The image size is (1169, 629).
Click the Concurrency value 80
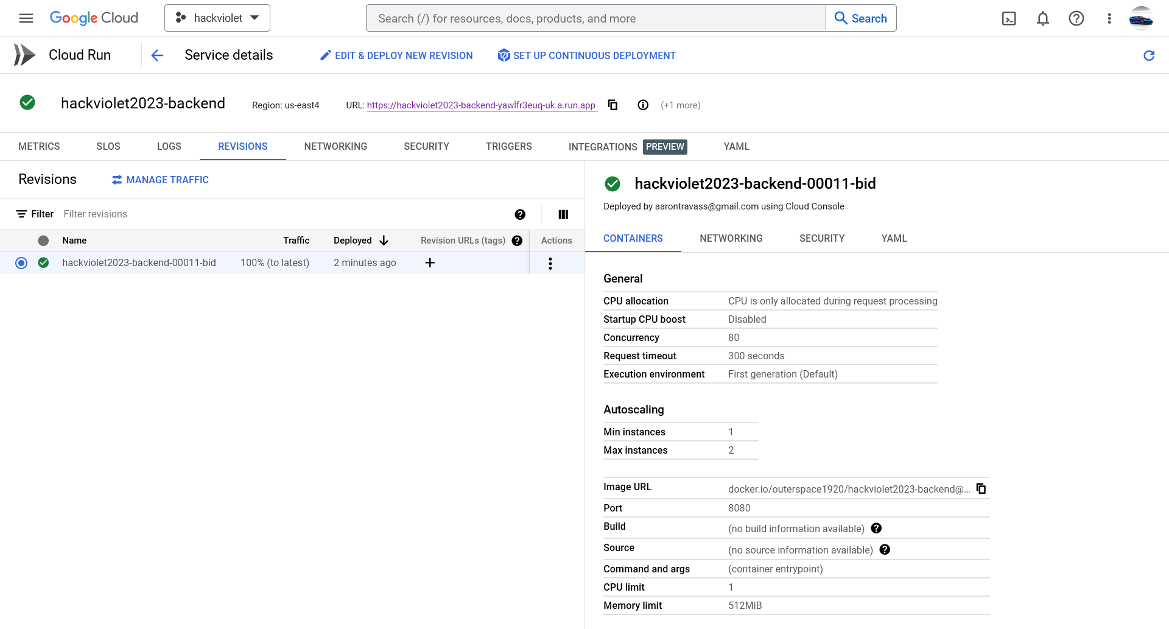click(734, 337)
